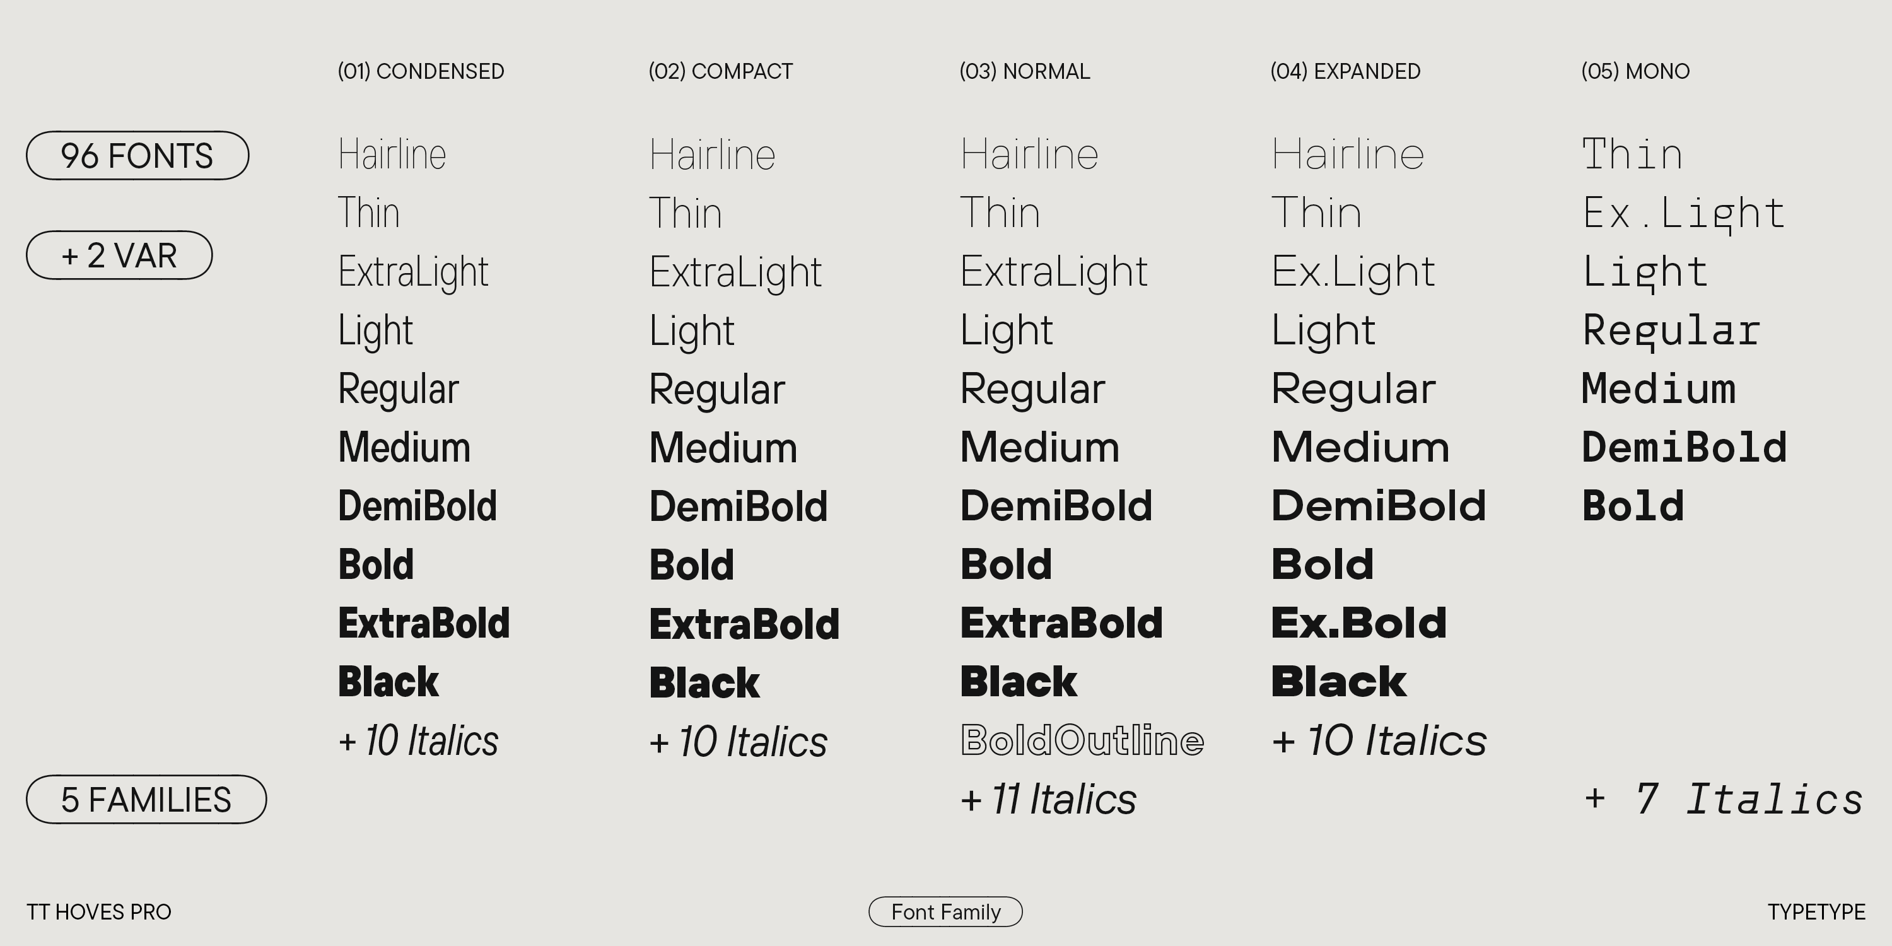The height and width of the screenshot is (946, 1892).
Task: Choose the (04) EXPANDED column header
Action: tap(1346, 71)
